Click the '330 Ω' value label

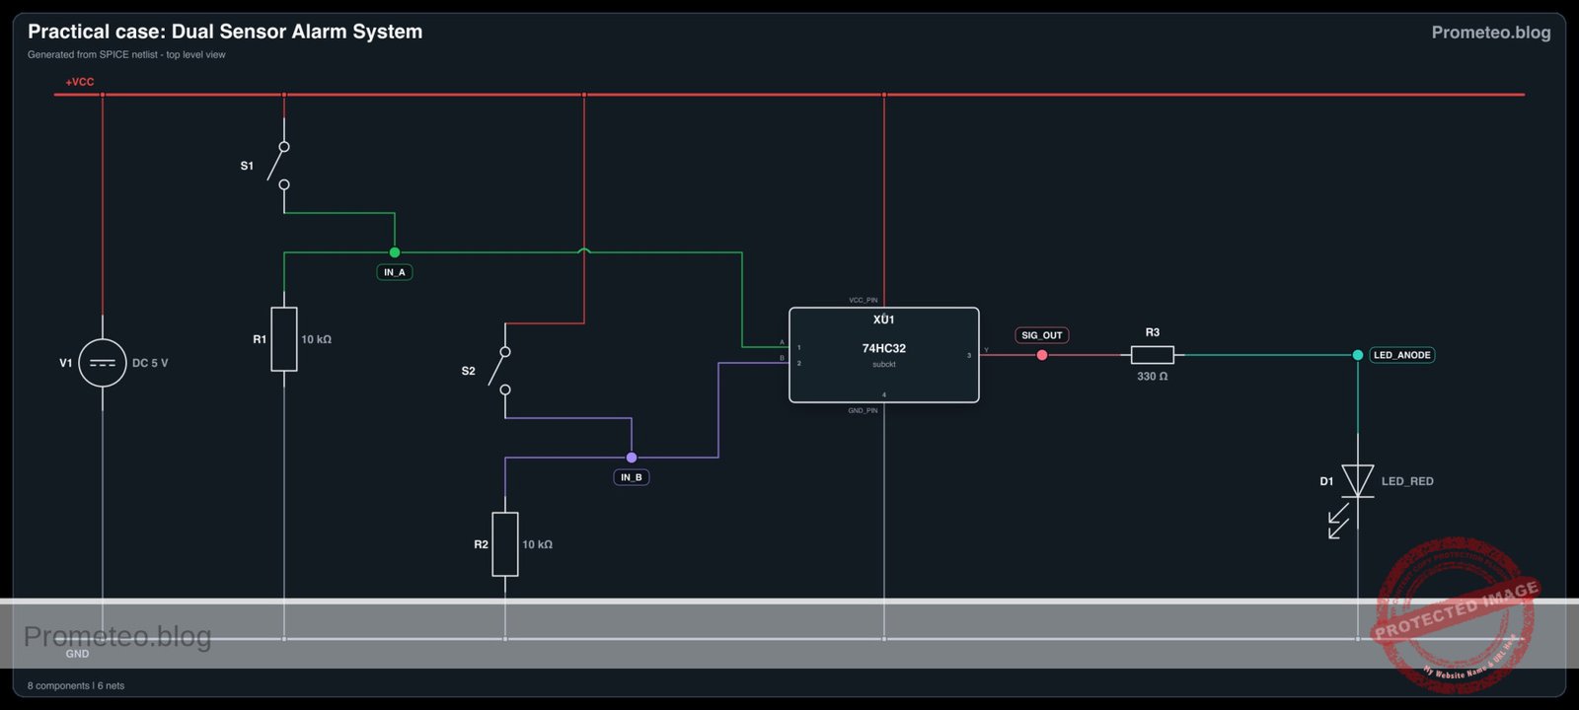tap(1152, 377)
